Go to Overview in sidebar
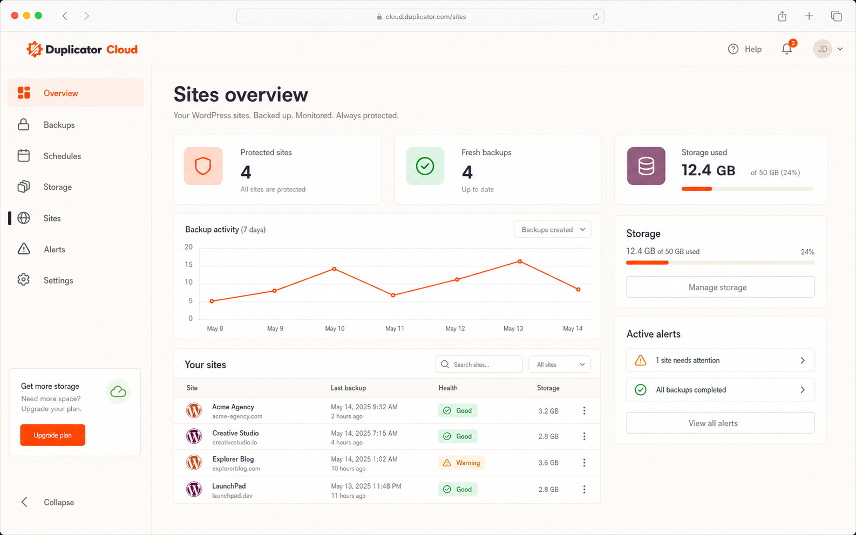 point(76,93)
